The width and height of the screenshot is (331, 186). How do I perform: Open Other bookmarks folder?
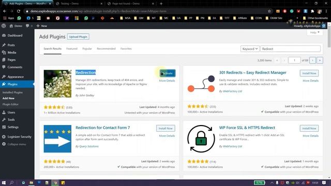coord(315,18)
